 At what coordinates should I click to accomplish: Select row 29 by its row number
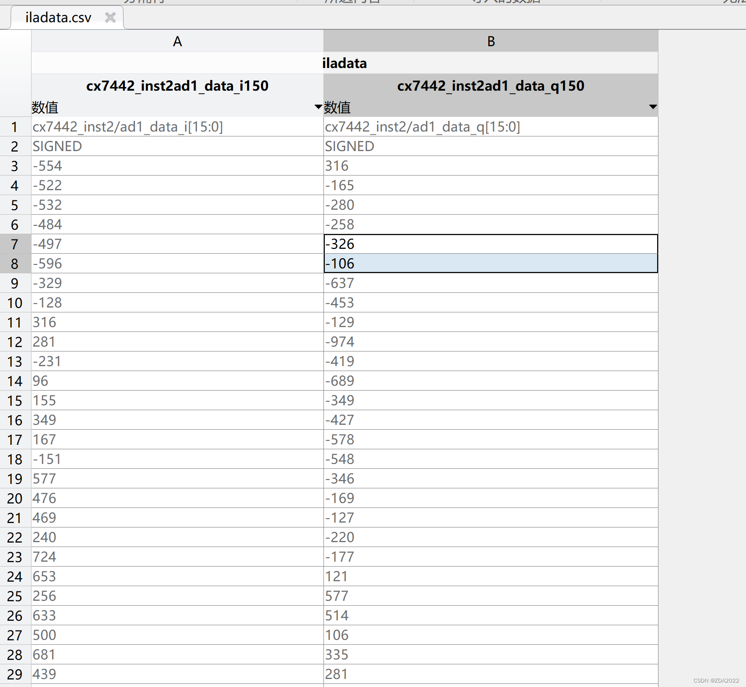(x=15, y=674)
